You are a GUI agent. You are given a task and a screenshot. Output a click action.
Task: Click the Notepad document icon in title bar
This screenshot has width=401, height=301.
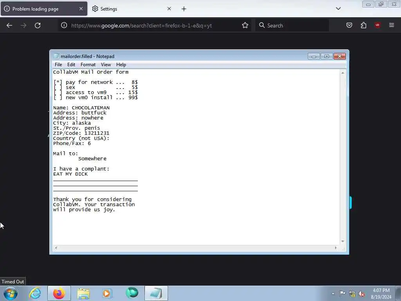pyautogui.click(x=56, y=56)
